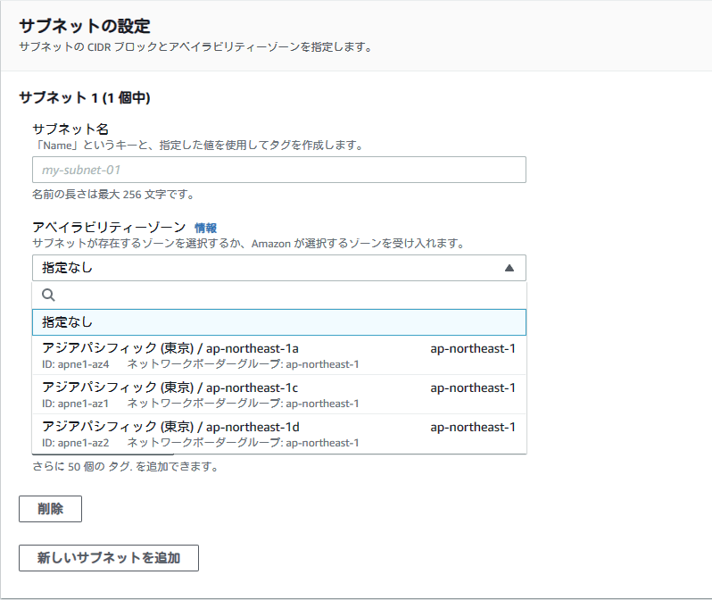Choose the ap-northeast-1d zone option
Viewport: 712px width, 600px height.
[x=278, y=434]
